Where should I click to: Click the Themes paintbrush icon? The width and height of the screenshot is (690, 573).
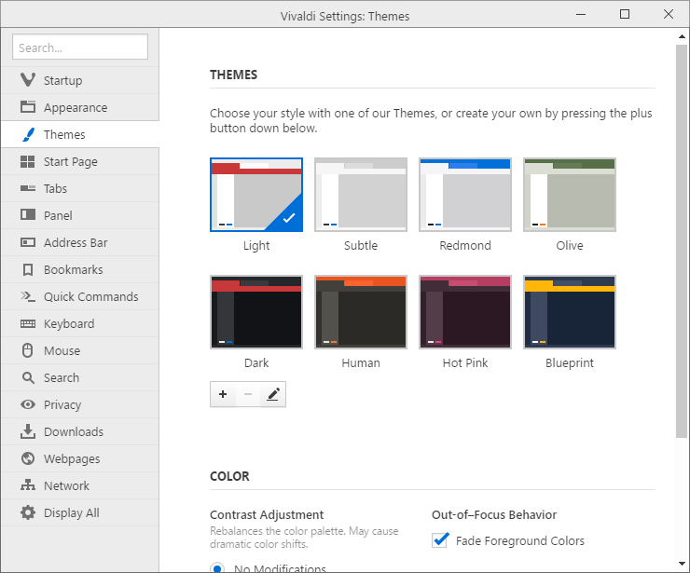pos(28,134)
